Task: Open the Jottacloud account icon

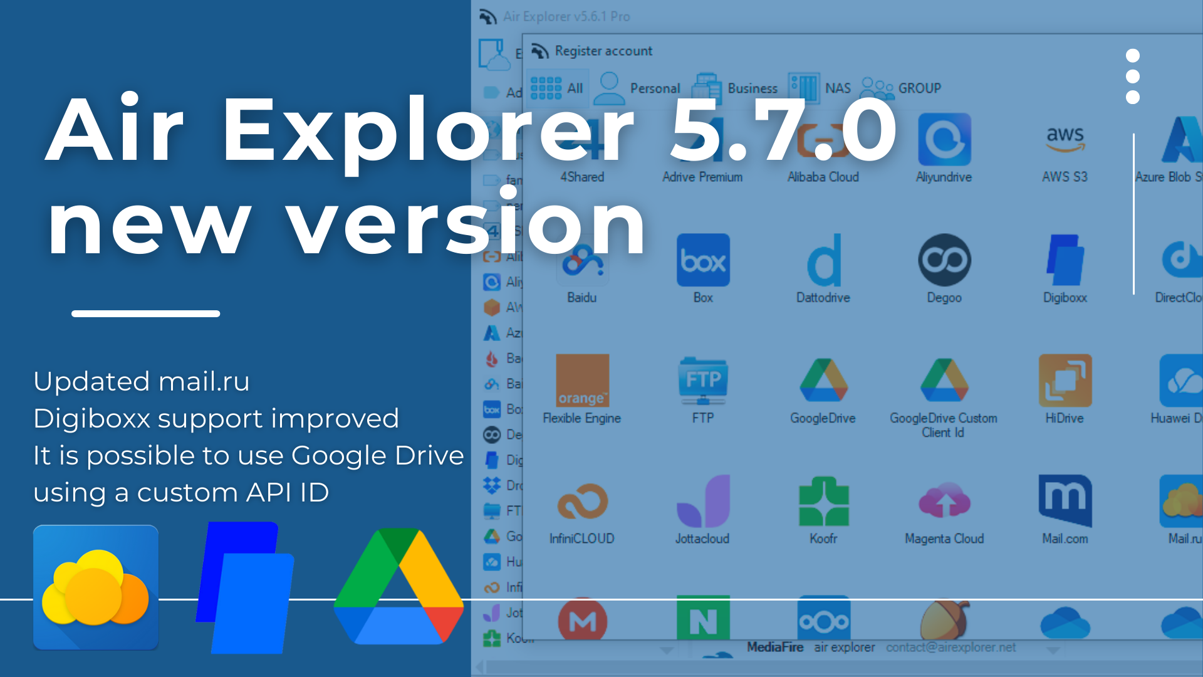Action: (x=702, y=498)
